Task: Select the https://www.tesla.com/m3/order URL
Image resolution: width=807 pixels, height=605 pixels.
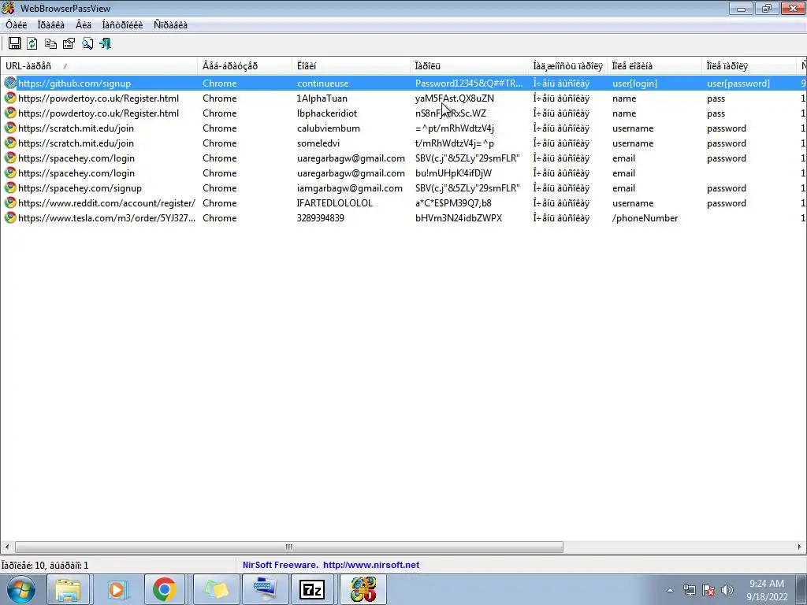Action: click(x=106, y=217)
